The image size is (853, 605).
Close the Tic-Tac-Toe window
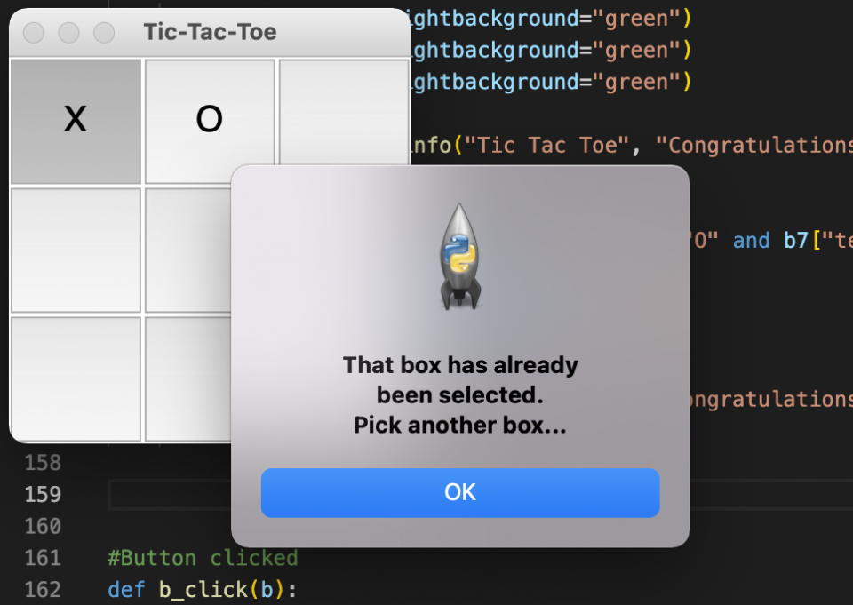(34, 33)
